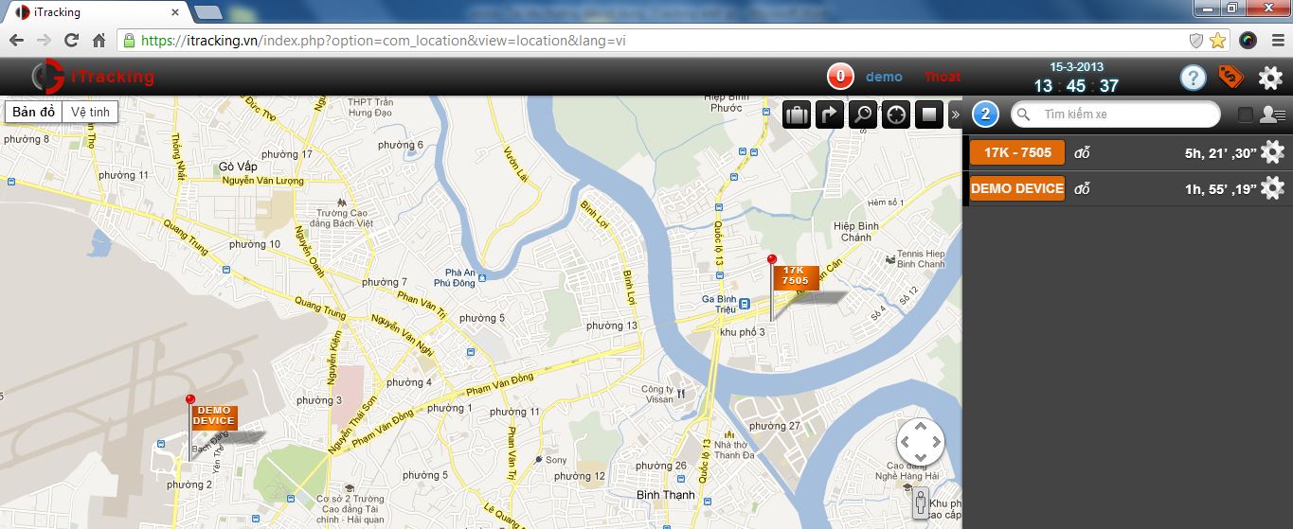The image size is (1293, 529).
Task: Open settings gear in top header
Action: (1270, 78)
